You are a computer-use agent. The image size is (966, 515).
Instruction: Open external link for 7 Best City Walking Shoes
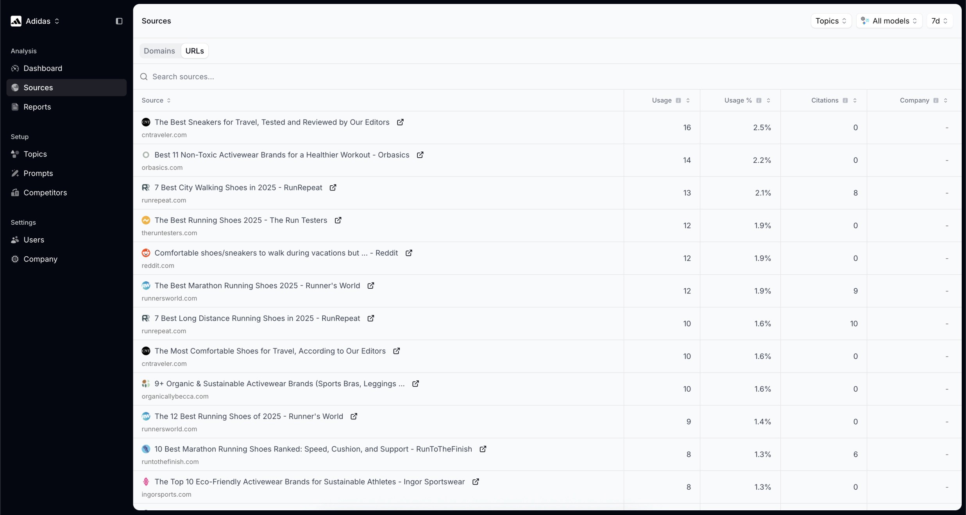pos(333,188)
